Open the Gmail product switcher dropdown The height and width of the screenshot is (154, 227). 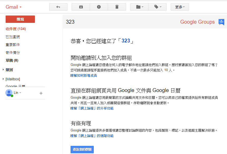(x=14, y=7)
